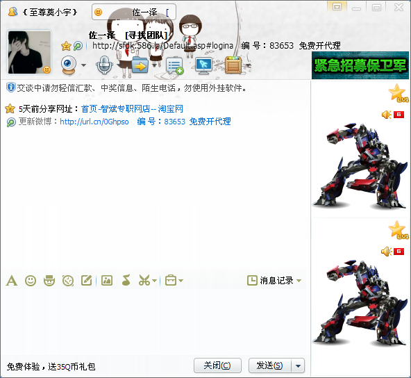Click the online status smiley on avatar
411x378 pixels.
click(x=47, y=69)
